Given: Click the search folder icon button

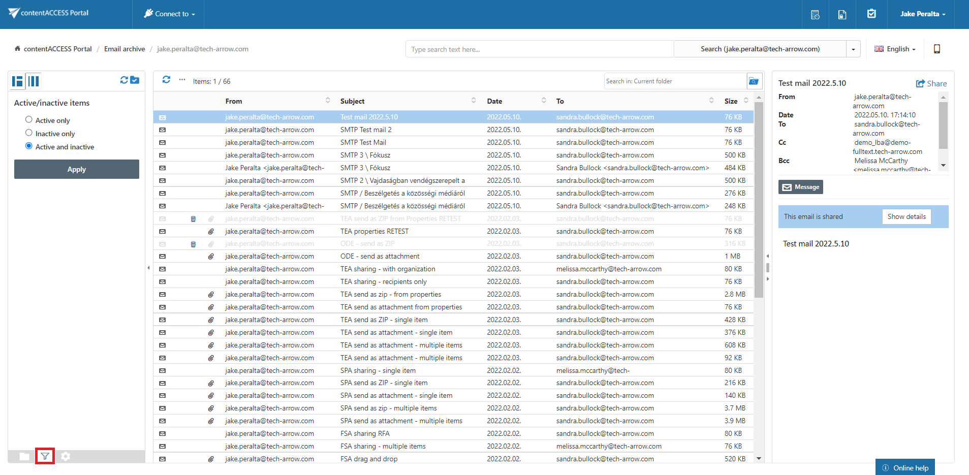Looking at the screenshot, I should [x=754, y=81].
